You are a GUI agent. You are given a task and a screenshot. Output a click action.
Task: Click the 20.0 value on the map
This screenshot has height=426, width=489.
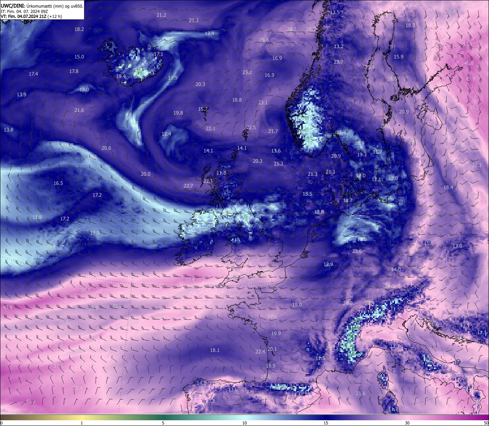pos(146,174)
